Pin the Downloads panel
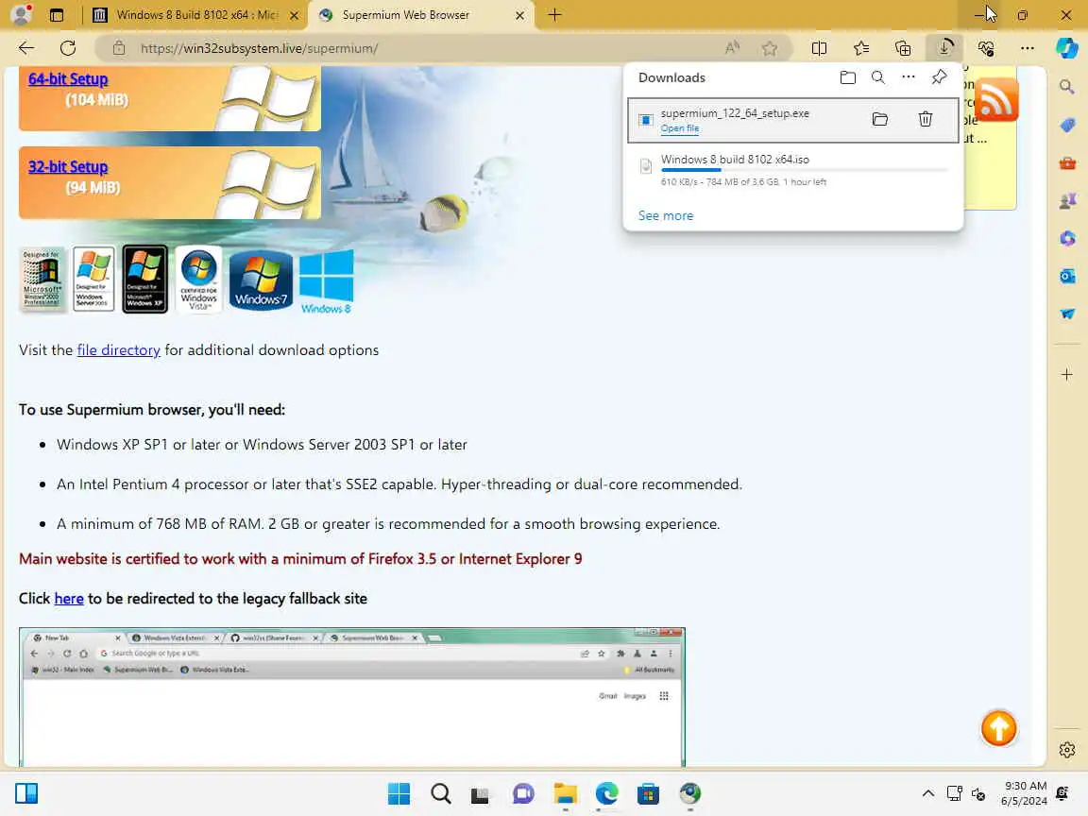The width and height of the screenshot is (1088, 816). (x=940, y=77)
